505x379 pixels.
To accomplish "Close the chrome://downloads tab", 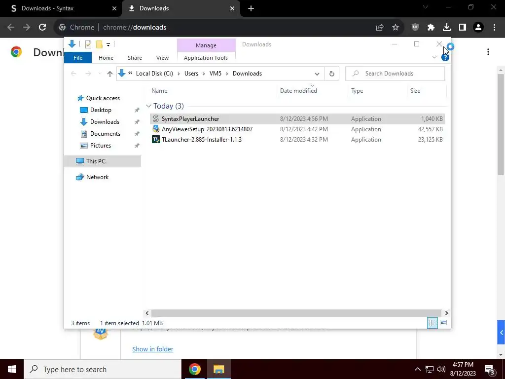I will 232,9.
